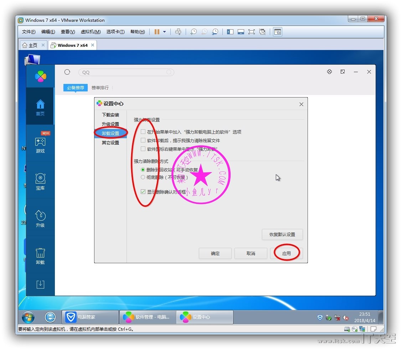
Task: Click the refresh icon beside the search box
Action: click(67, 72)
